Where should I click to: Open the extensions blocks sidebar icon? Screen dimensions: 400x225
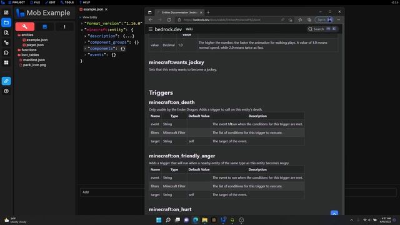tap(6, 62)
